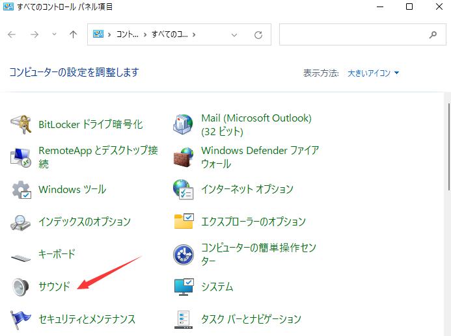The height and width of the screenshot is (336, 451).
Task: Click the Windows ツール gear icon
Action: pos(21,190)
